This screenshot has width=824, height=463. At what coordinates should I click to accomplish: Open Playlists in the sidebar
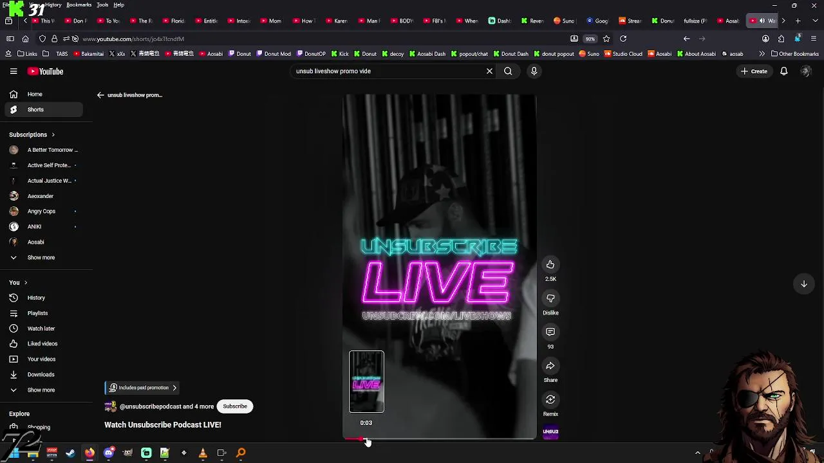(44, 313)
